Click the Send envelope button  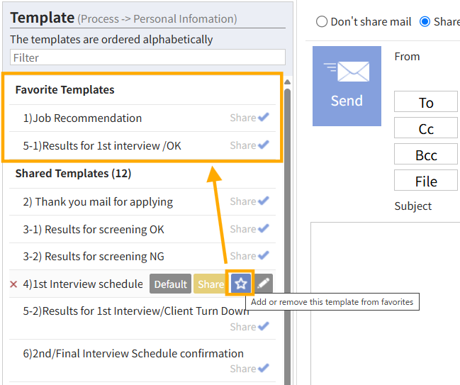[347, 86]
